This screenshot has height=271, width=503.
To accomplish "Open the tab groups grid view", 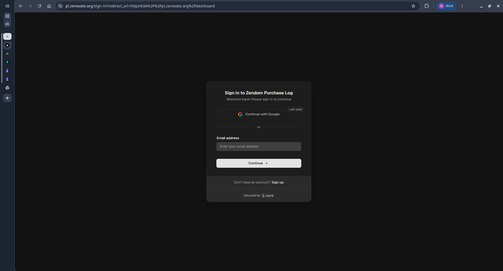I will click(7, 16).
